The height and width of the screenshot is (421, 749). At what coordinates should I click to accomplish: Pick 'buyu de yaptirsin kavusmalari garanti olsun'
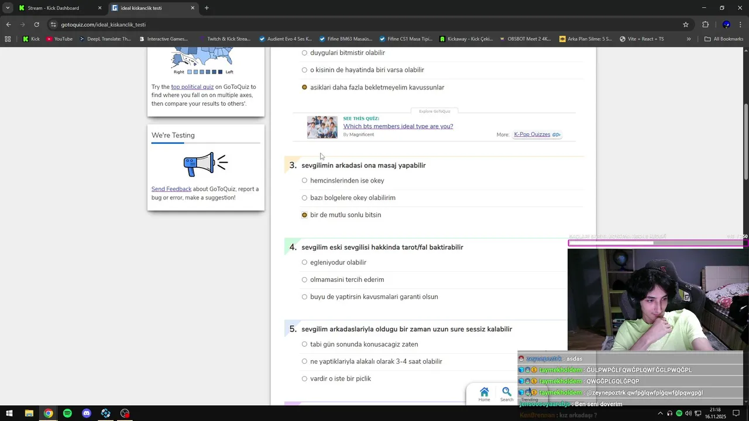click(304, 297)
